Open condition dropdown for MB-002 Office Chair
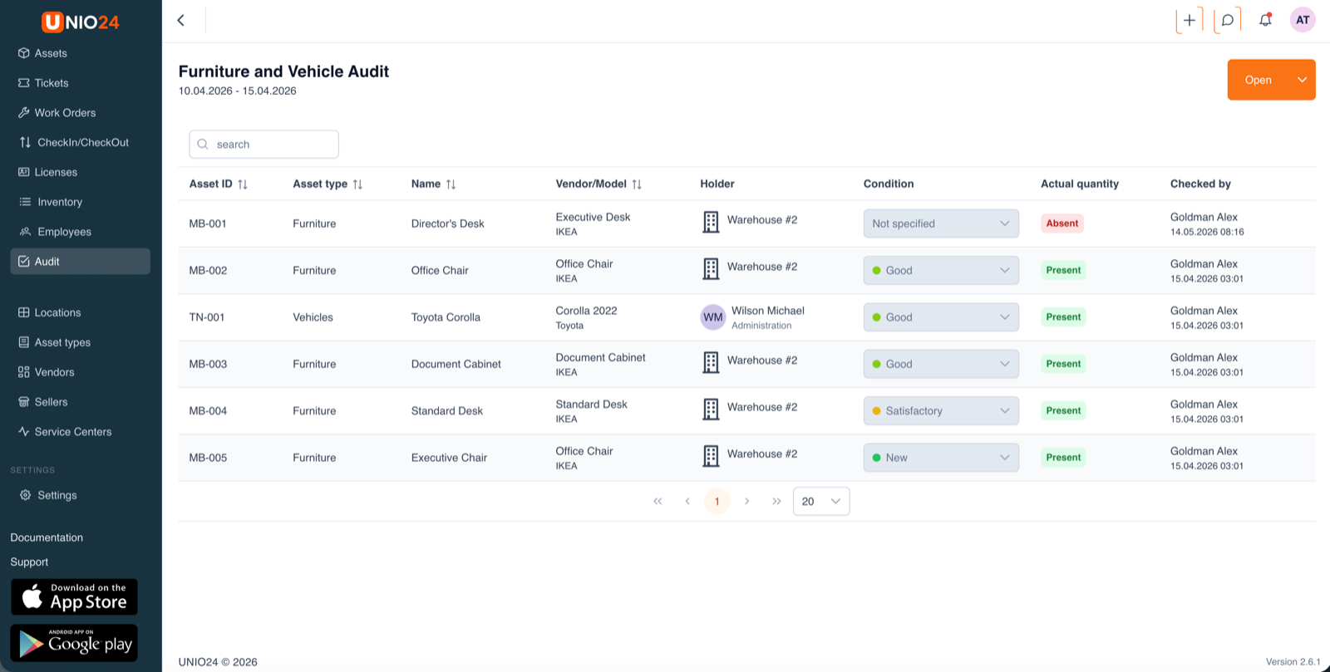The height and width of the screenshot is (672, 1330). pos(941,270)
